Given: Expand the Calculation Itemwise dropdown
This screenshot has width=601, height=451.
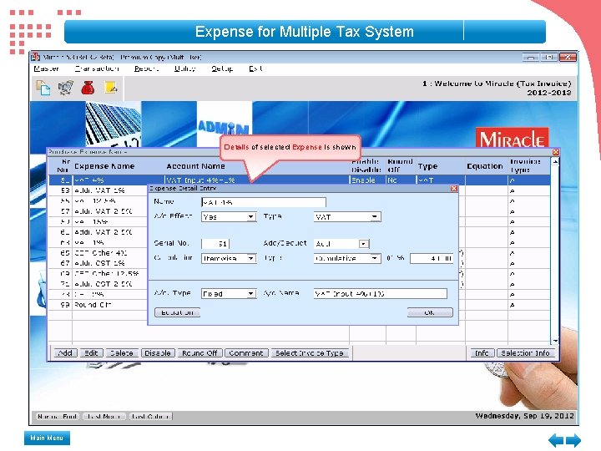Looking at the screenshot, I should 250,258.
